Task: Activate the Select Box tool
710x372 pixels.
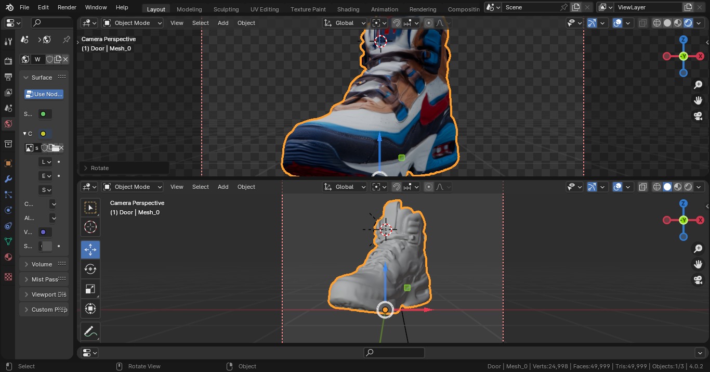Action: 90,208
